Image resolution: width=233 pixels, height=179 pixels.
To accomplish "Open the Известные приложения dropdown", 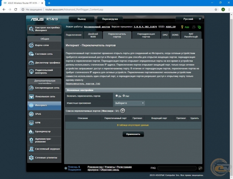I will (x=130, y=103).
